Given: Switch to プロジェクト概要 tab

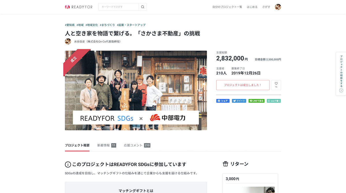Looking at the screenshot, I should tap(77, 145).
